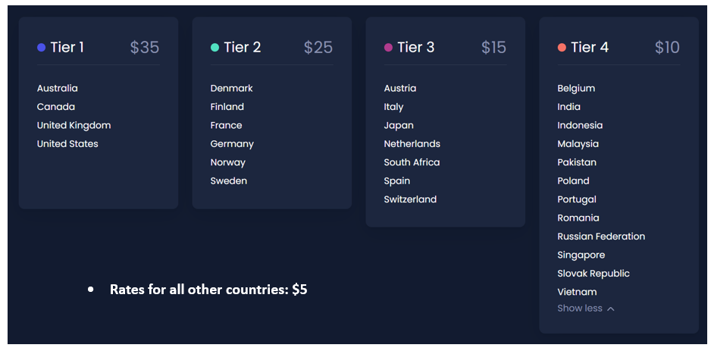Click the Show less link
Screen dimensions: 711x351
[580, 309]
